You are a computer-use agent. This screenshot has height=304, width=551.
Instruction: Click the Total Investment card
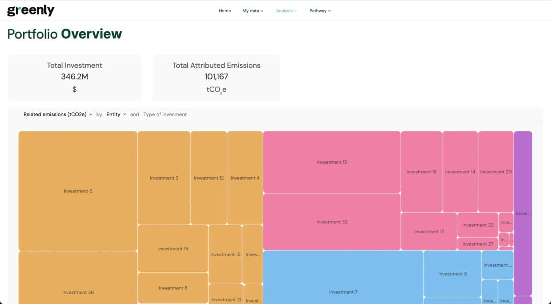(x=74, y=77)
